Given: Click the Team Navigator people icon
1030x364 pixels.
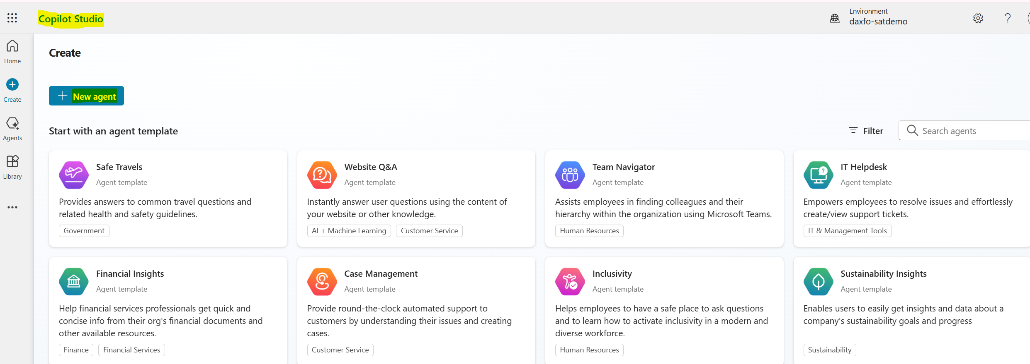Looking at the screenshot, I should click(570, 175).
